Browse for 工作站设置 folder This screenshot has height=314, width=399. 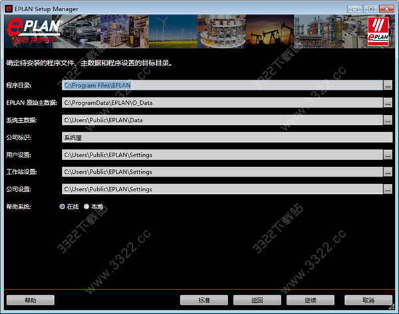(x=388, y=172)
